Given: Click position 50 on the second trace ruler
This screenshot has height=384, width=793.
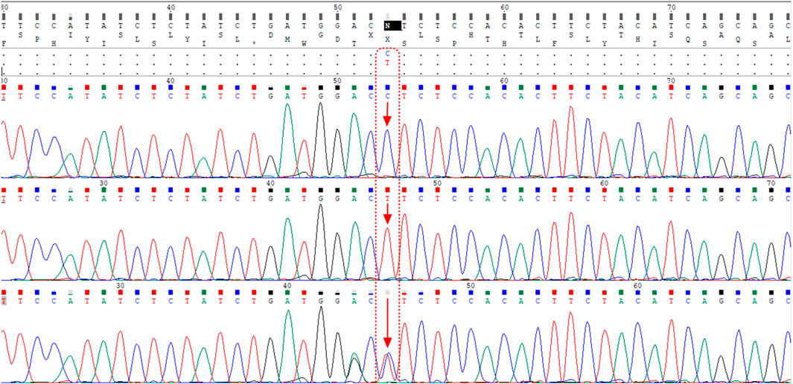Looking at the screenshot, I should 438,183.
